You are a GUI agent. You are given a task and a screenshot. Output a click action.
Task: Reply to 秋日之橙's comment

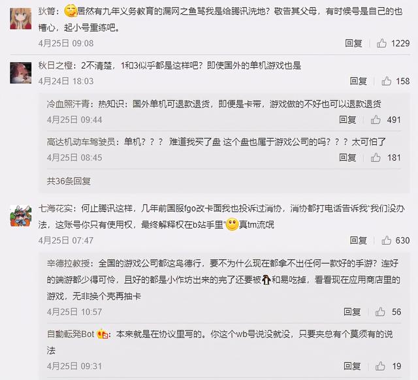[x=359, y=81]
